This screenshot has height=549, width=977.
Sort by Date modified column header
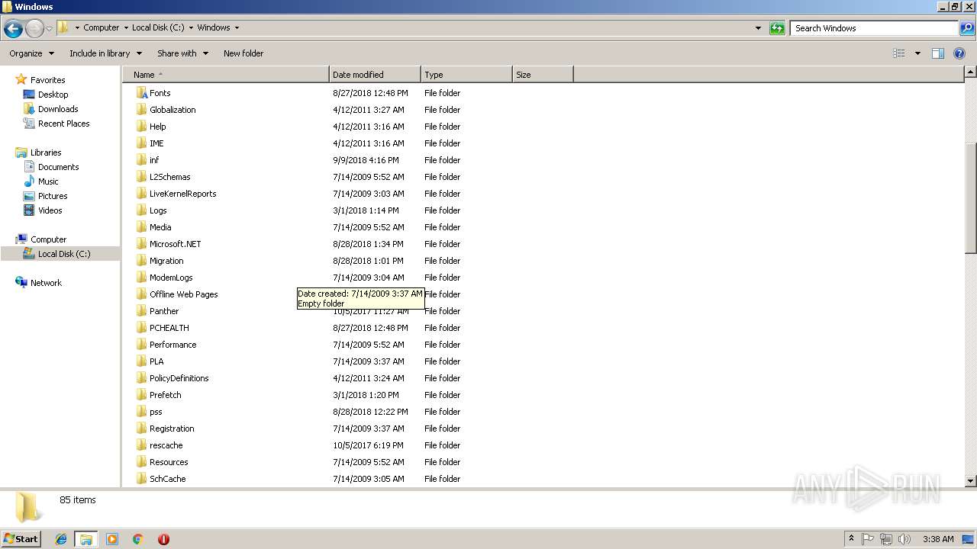[x=375, y=75]
